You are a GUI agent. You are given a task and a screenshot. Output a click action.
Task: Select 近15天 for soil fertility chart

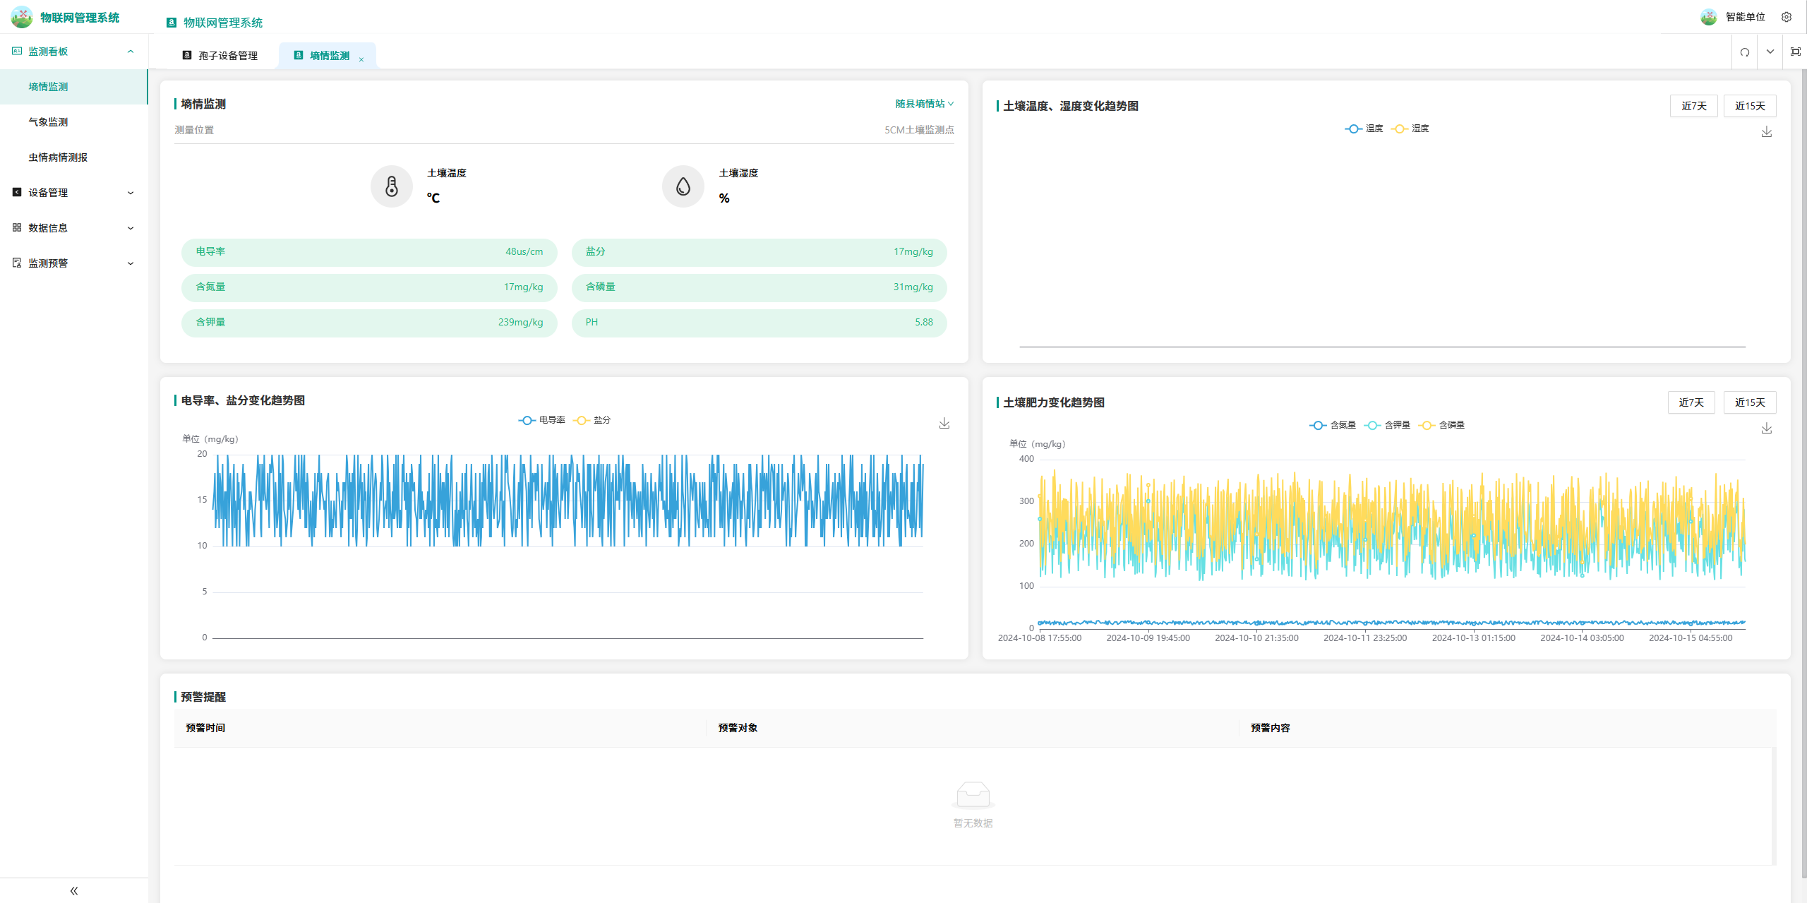tap(1749, 402)
